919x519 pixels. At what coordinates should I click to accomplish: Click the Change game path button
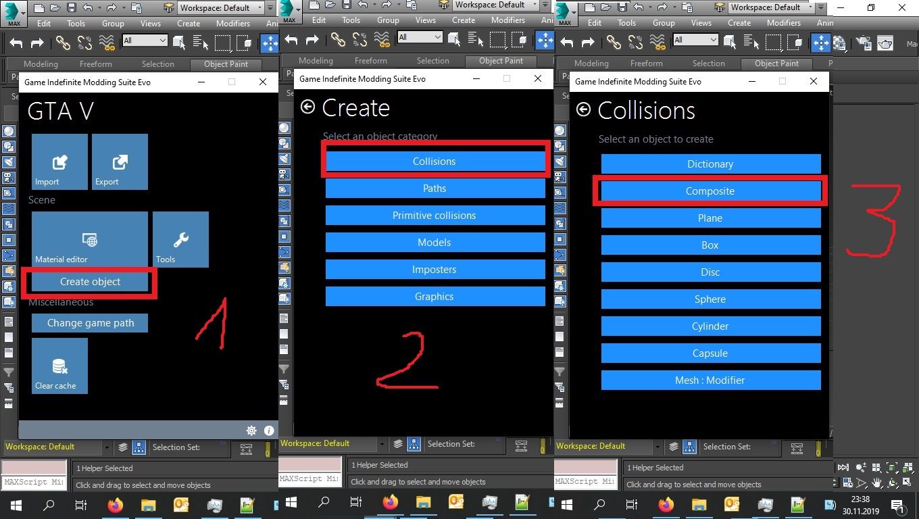tap(90, 323)
